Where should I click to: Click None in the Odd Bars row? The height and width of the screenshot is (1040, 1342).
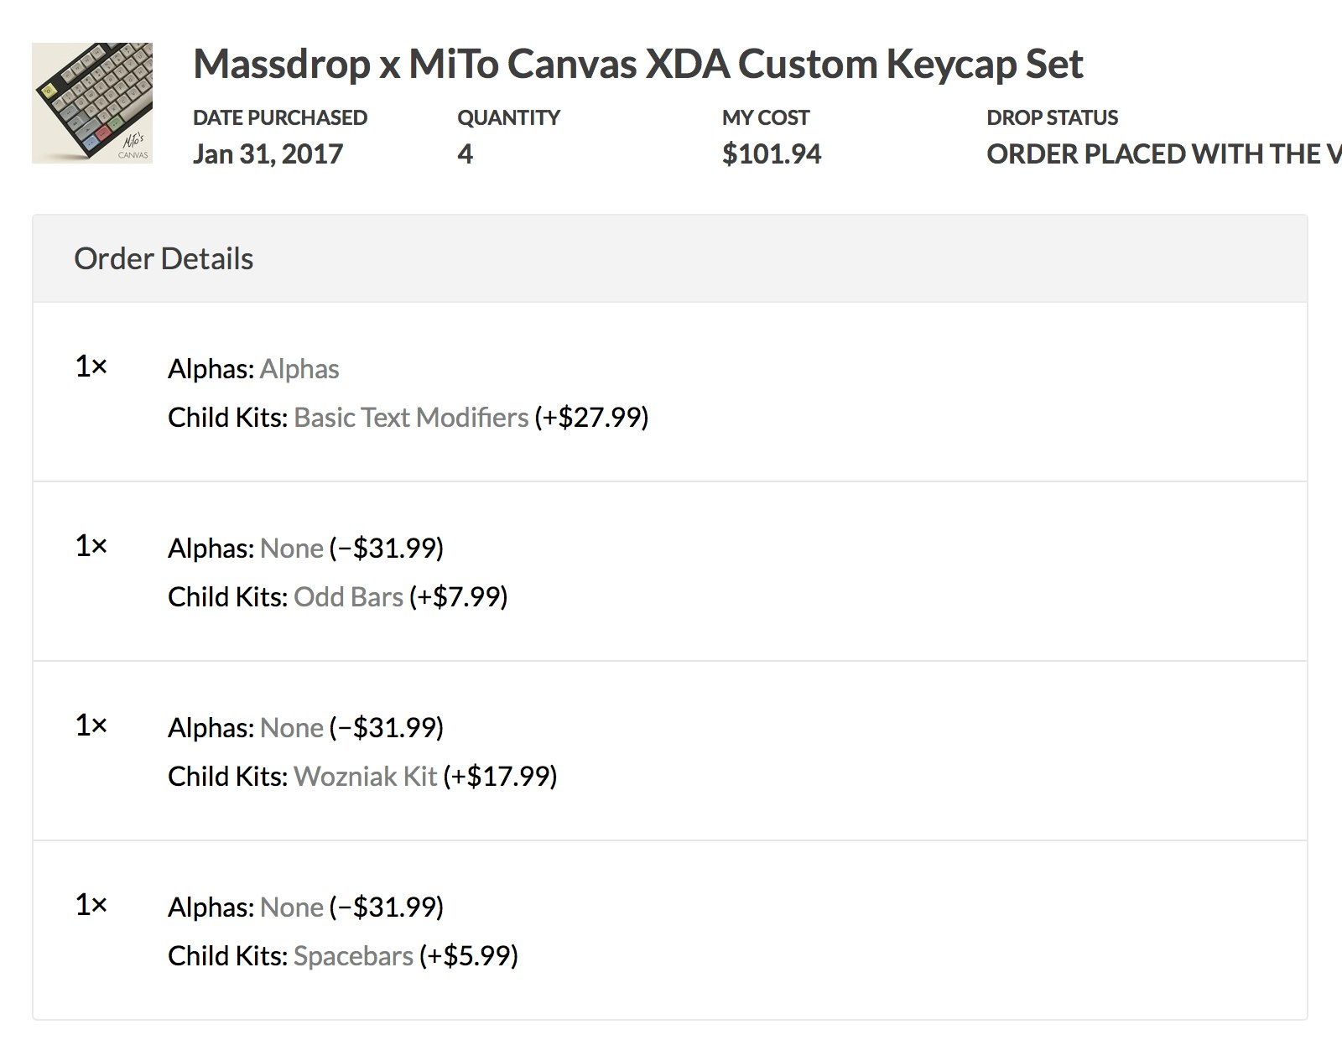pos(292,549)
